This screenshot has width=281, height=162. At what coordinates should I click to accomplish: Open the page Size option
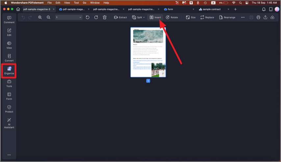[x=191, y=17]
